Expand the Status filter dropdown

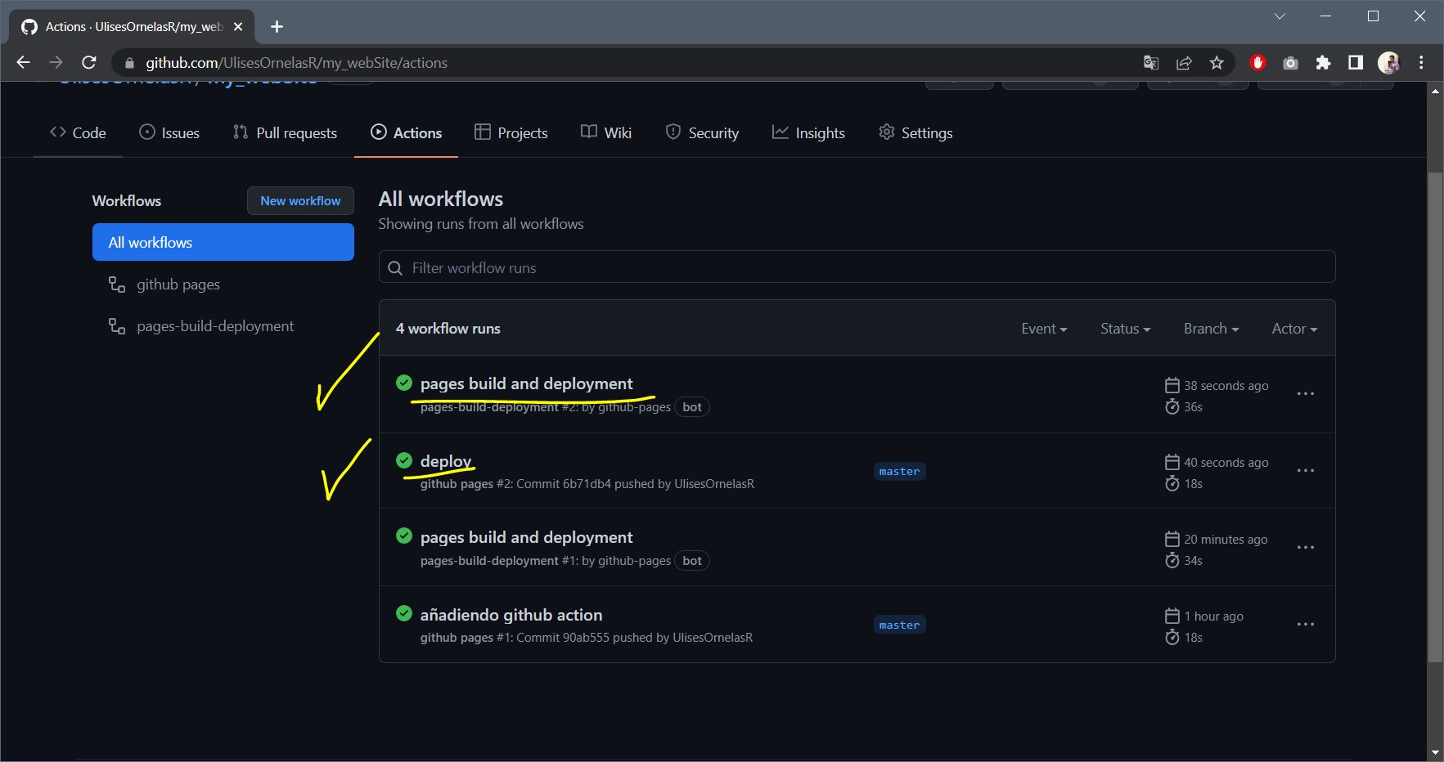click(1125, 329)
